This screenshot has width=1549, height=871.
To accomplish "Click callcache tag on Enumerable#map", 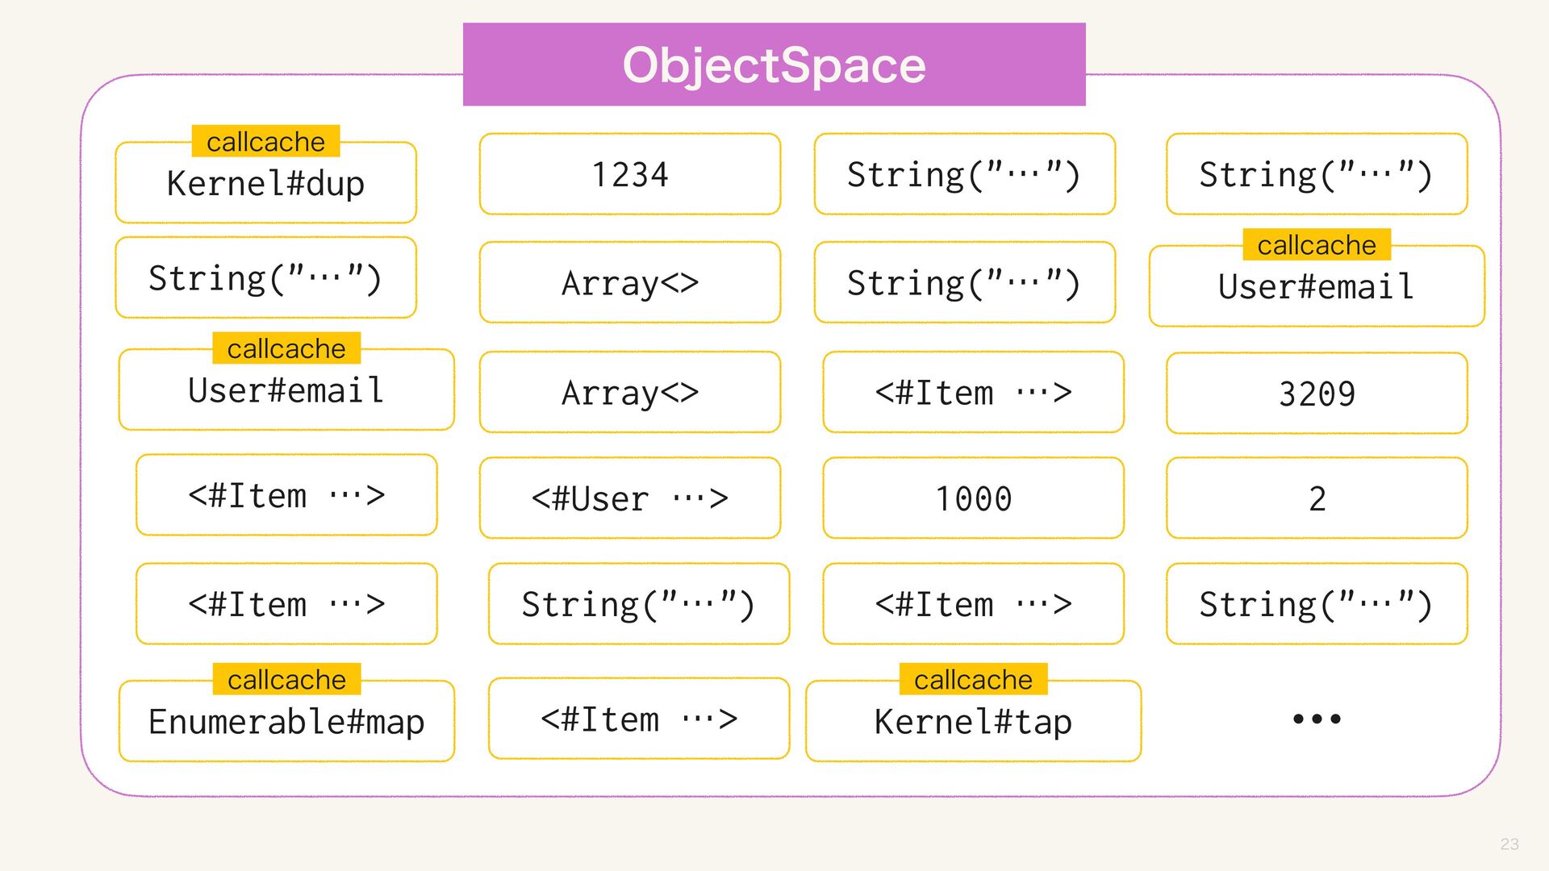I will pos(286,679).
